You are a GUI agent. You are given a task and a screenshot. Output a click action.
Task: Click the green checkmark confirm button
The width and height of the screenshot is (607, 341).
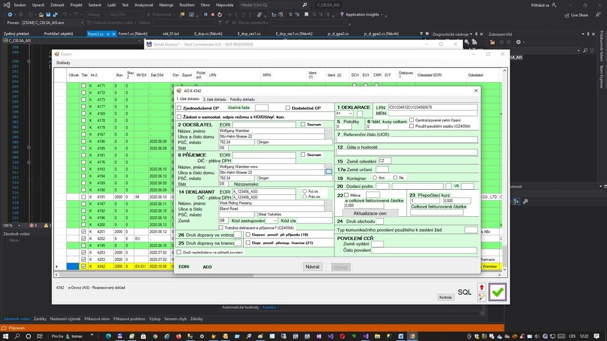pyautogui.click(x=497, y=292)
